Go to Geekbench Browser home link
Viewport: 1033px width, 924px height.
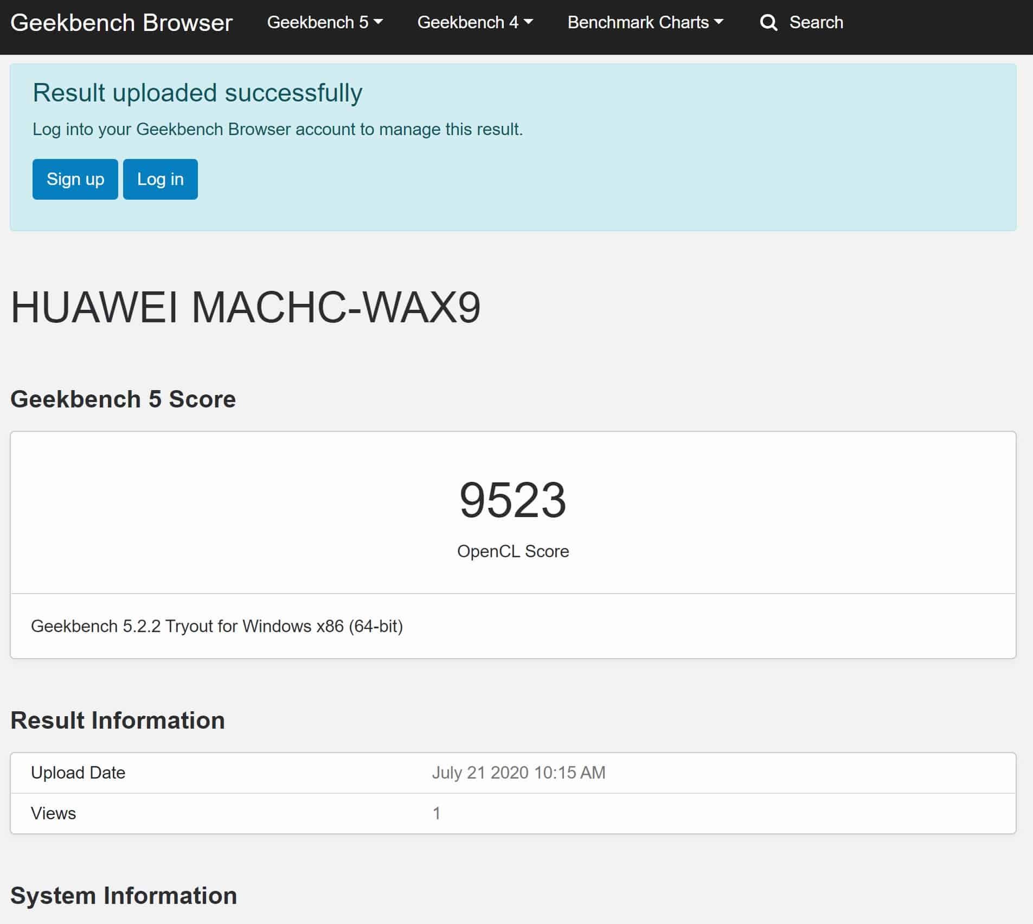click(121, 23)
